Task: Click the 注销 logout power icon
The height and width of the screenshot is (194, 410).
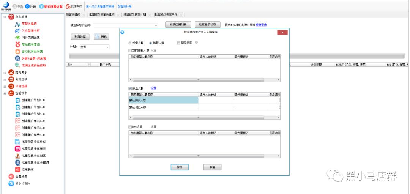Action: point(27,6)
